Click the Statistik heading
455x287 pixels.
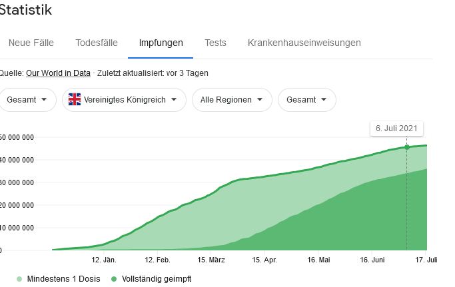click(25, 10)
